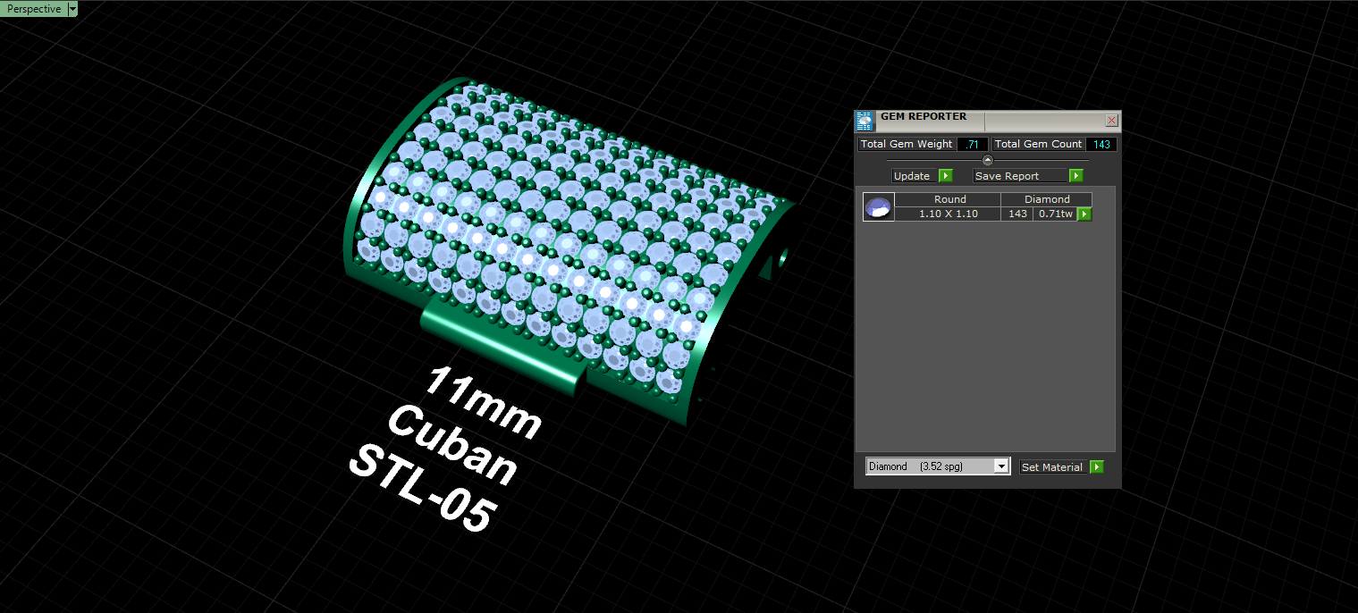Click the 11mm Cuban STL-05 text
This screenshot has width=1358, height=613.
pos(444,451)
